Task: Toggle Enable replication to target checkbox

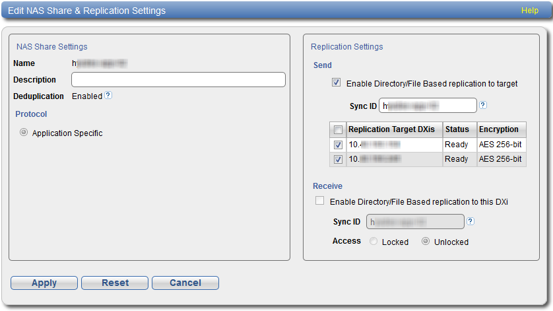Action: pyautogui.click(x=337, y=83)
